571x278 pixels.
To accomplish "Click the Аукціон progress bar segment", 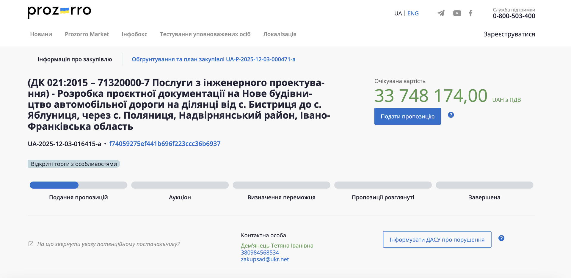I will pyautogui.click(x=180, y=185).
